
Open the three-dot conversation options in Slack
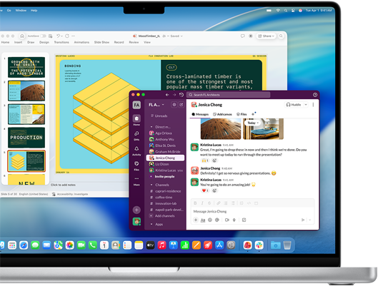313,105
